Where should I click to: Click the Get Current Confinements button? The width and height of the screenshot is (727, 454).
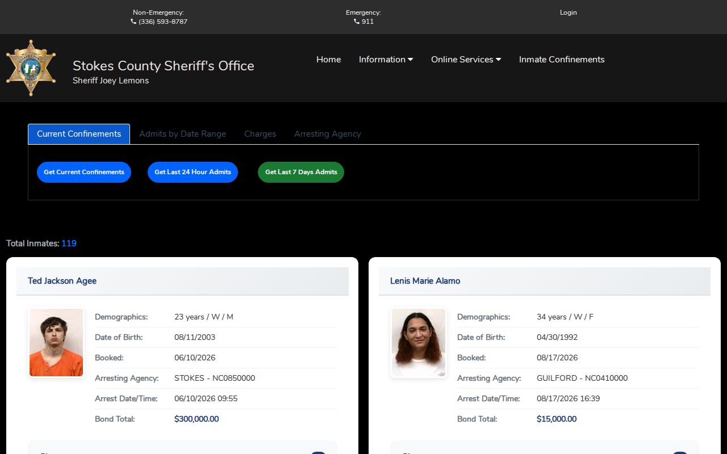84,172
